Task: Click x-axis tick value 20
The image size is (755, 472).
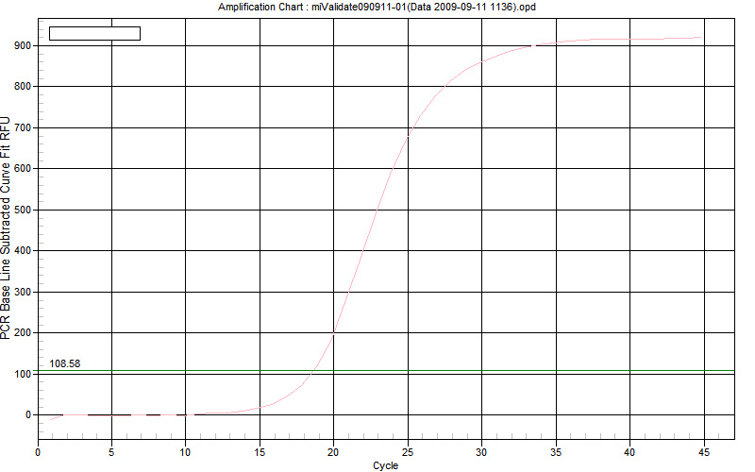Action: (x=333, y=452)
